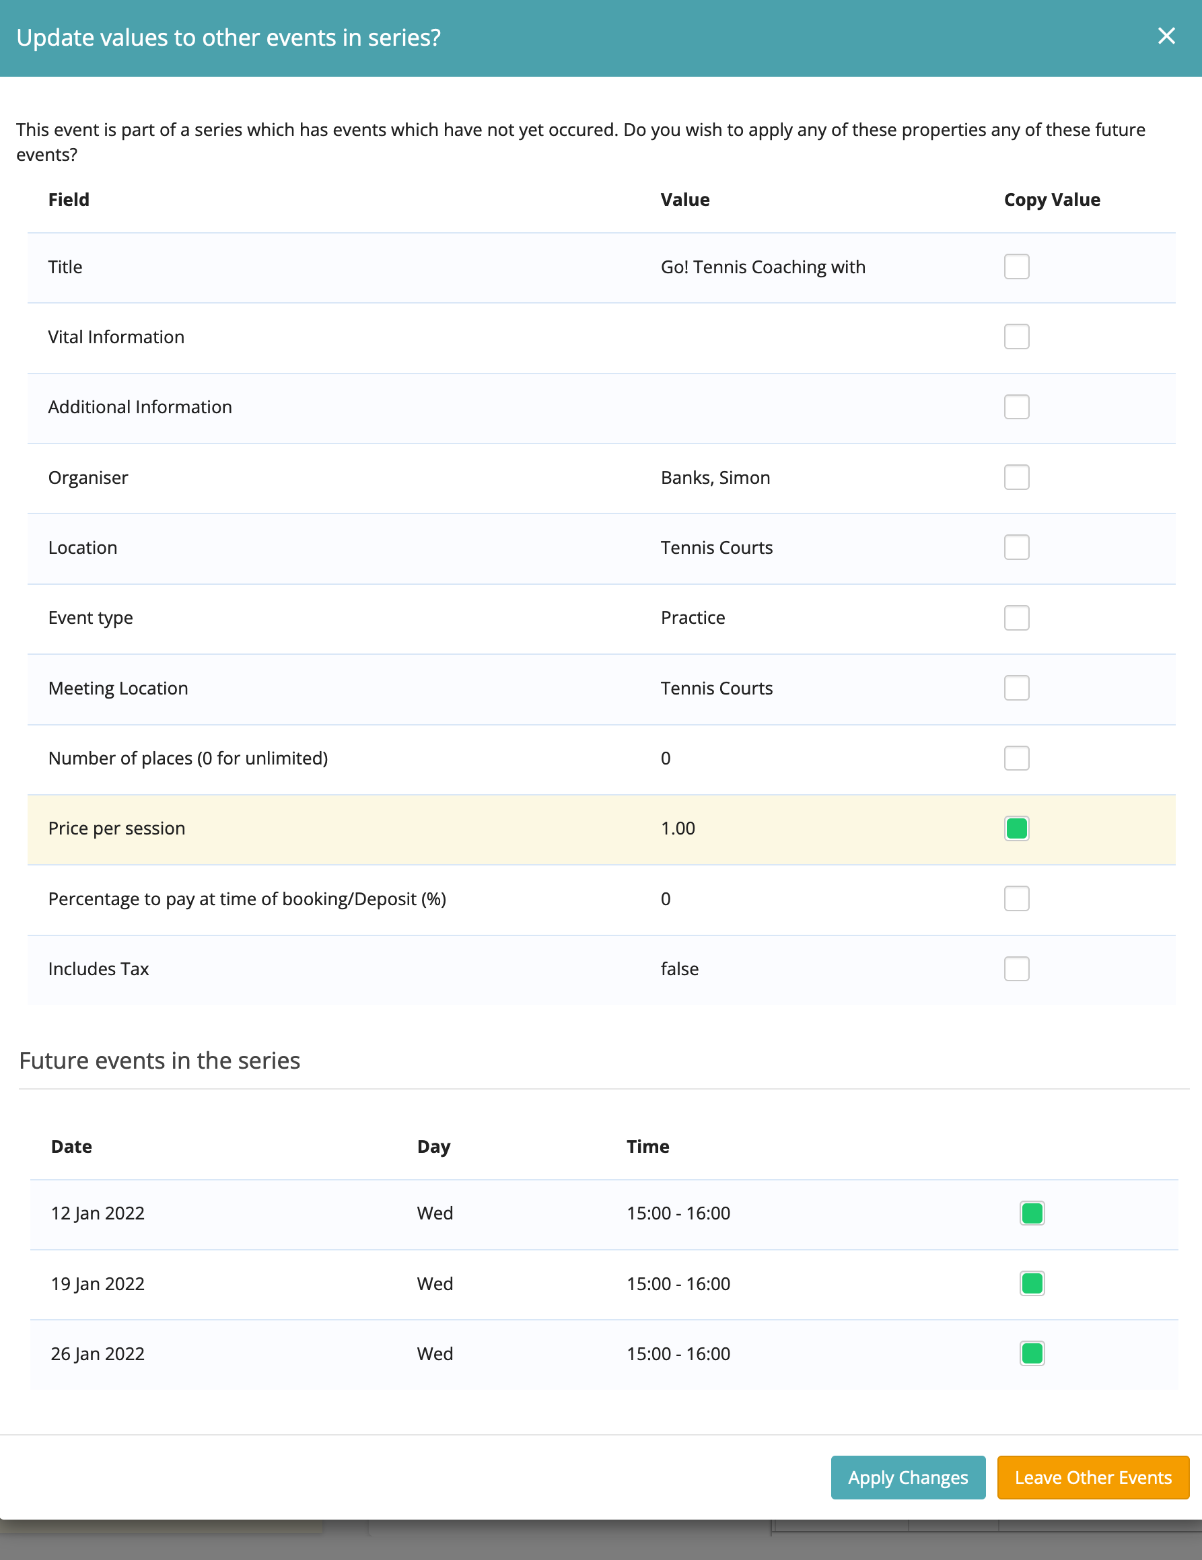Tick the Additional Information checkbox
1202x1560 pixels.
1016,406
